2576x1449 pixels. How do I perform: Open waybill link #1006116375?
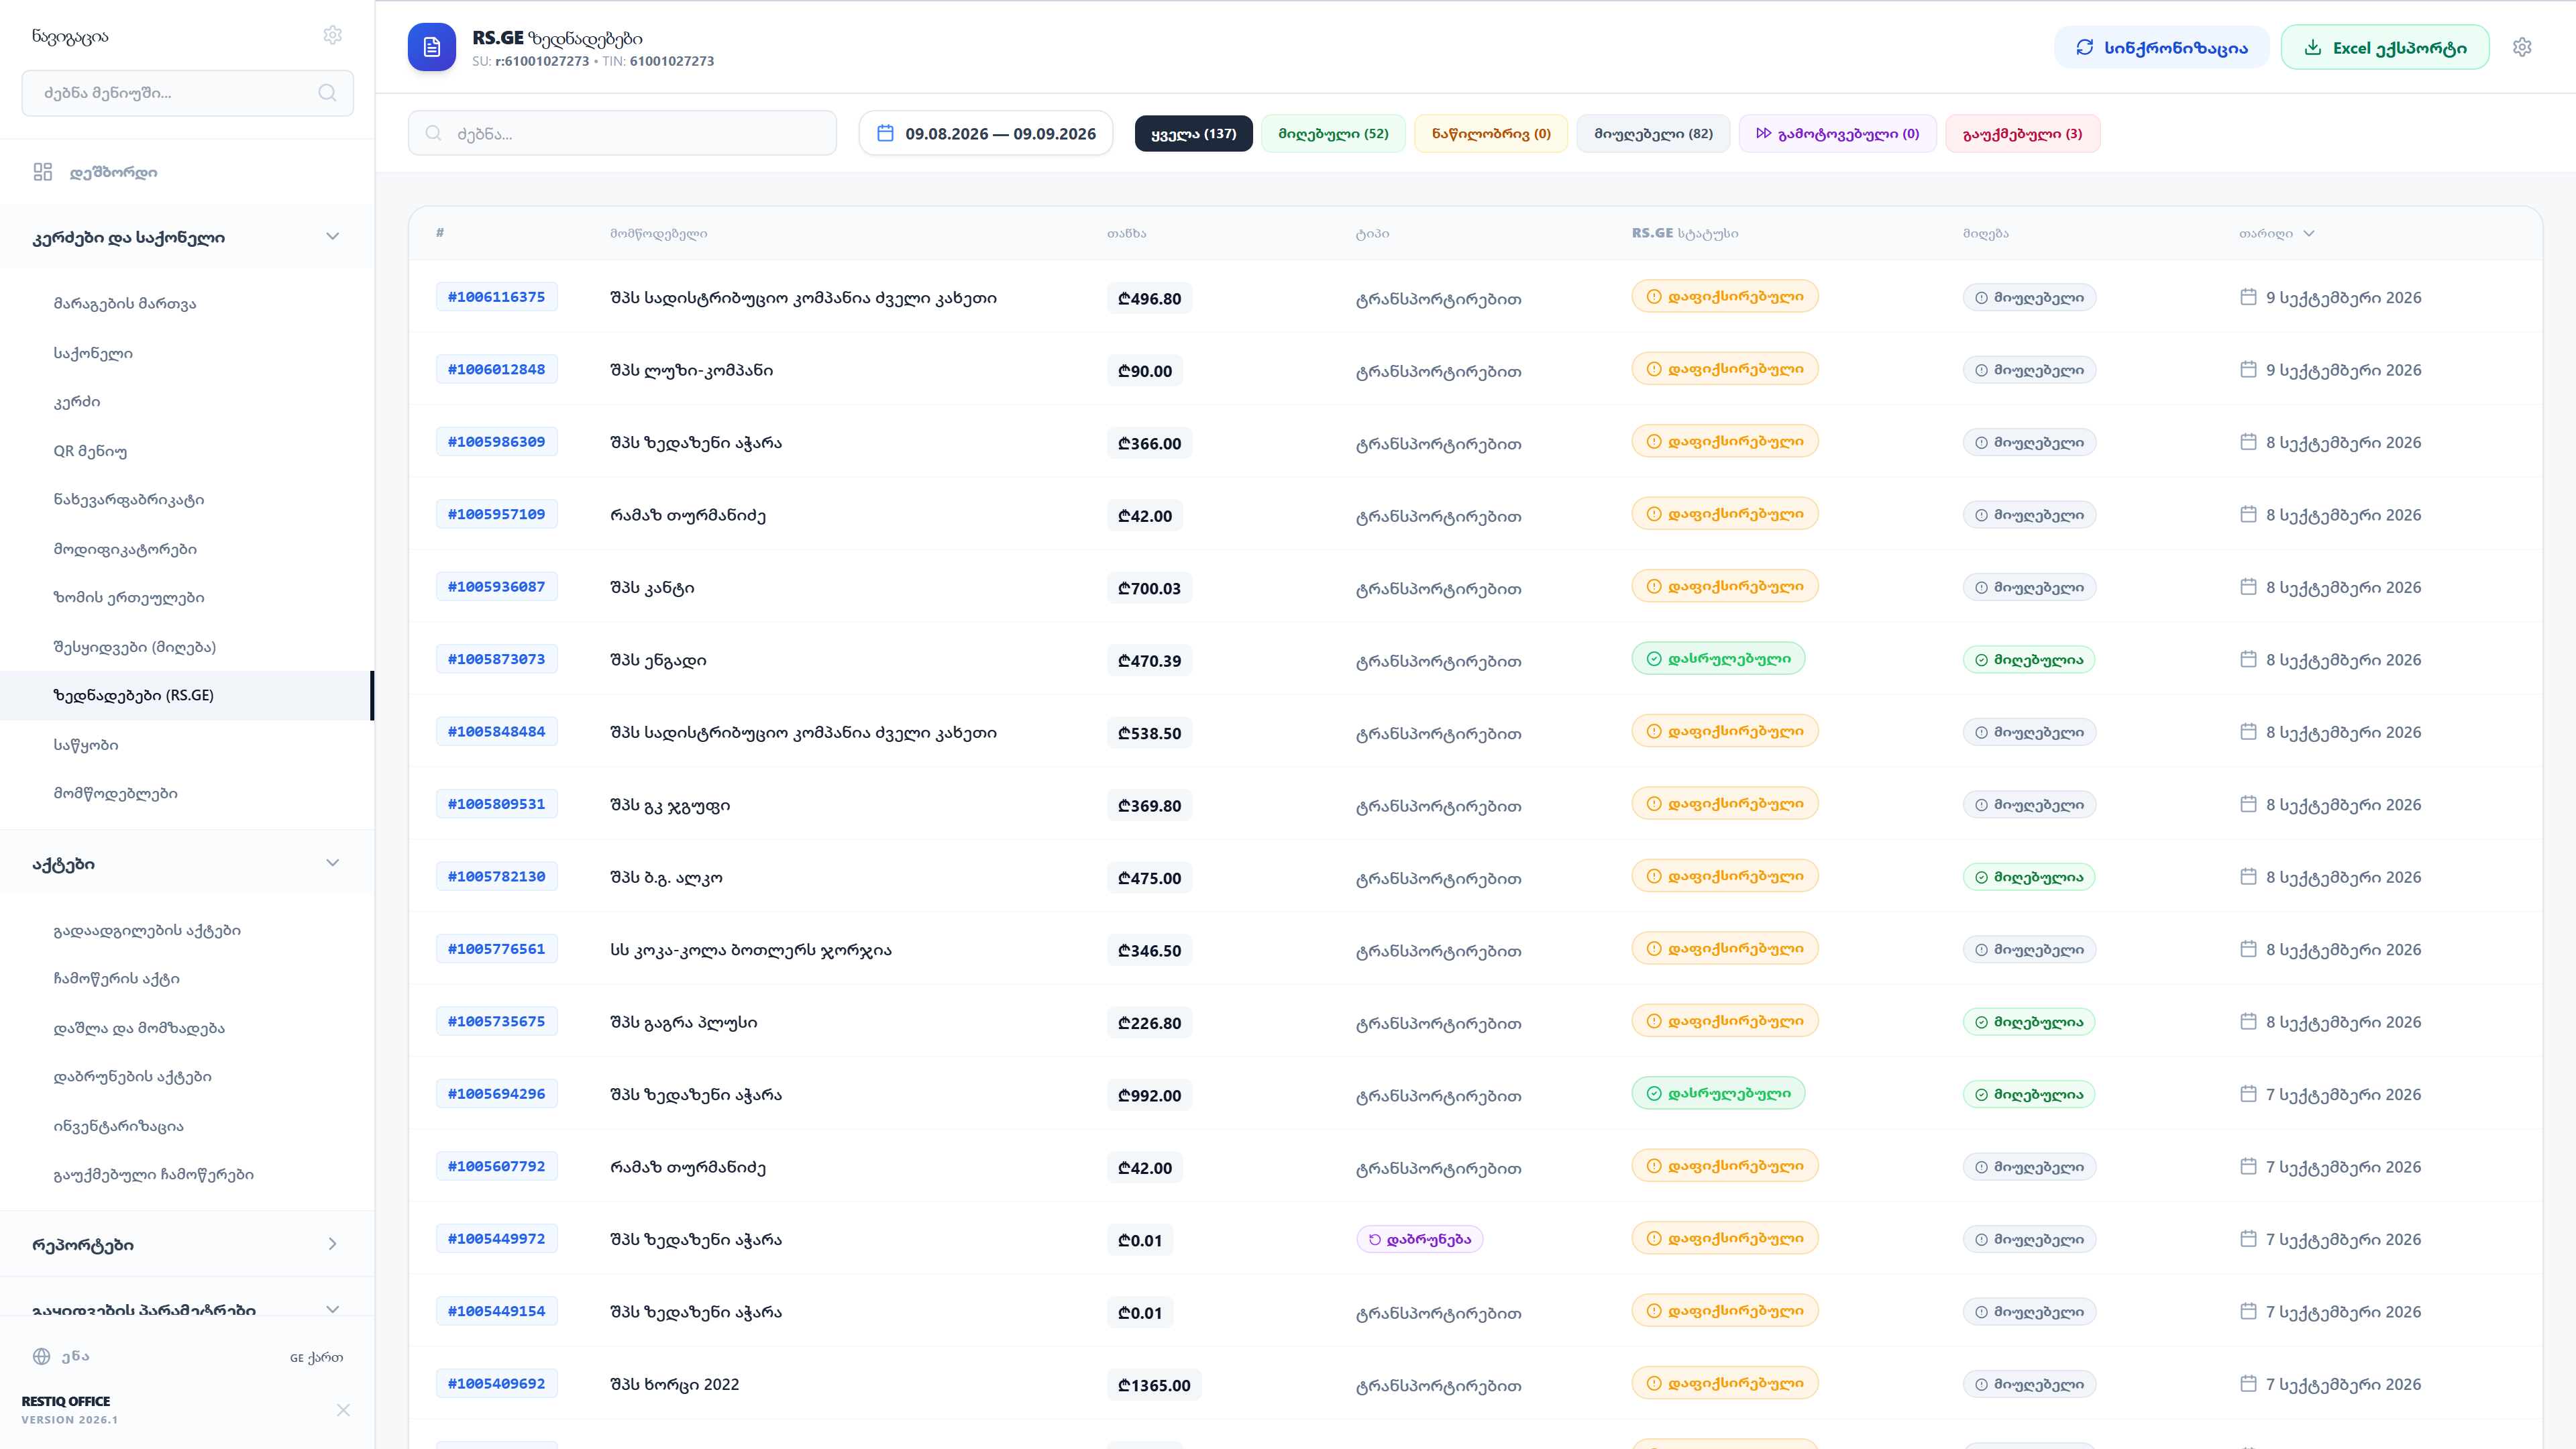[496, 297]
